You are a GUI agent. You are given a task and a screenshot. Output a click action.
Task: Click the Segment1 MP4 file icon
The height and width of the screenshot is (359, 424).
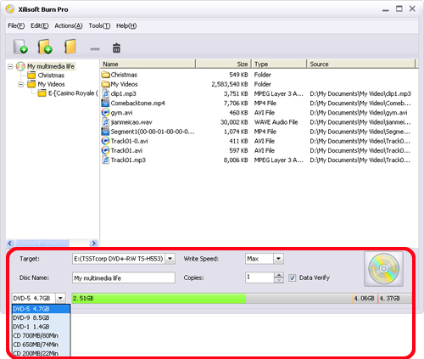point(105,132)
